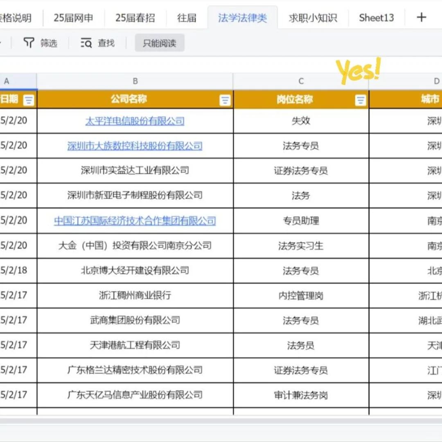442x442 pixels.
Task: Select cell 大金（中国）投资有限公司南京分公司
Action: click(x=135, y=246)
